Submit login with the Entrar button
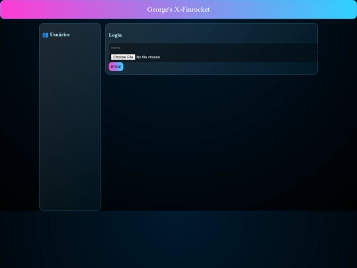The height and width of the screenshot is (268, 357). point(116,67)
